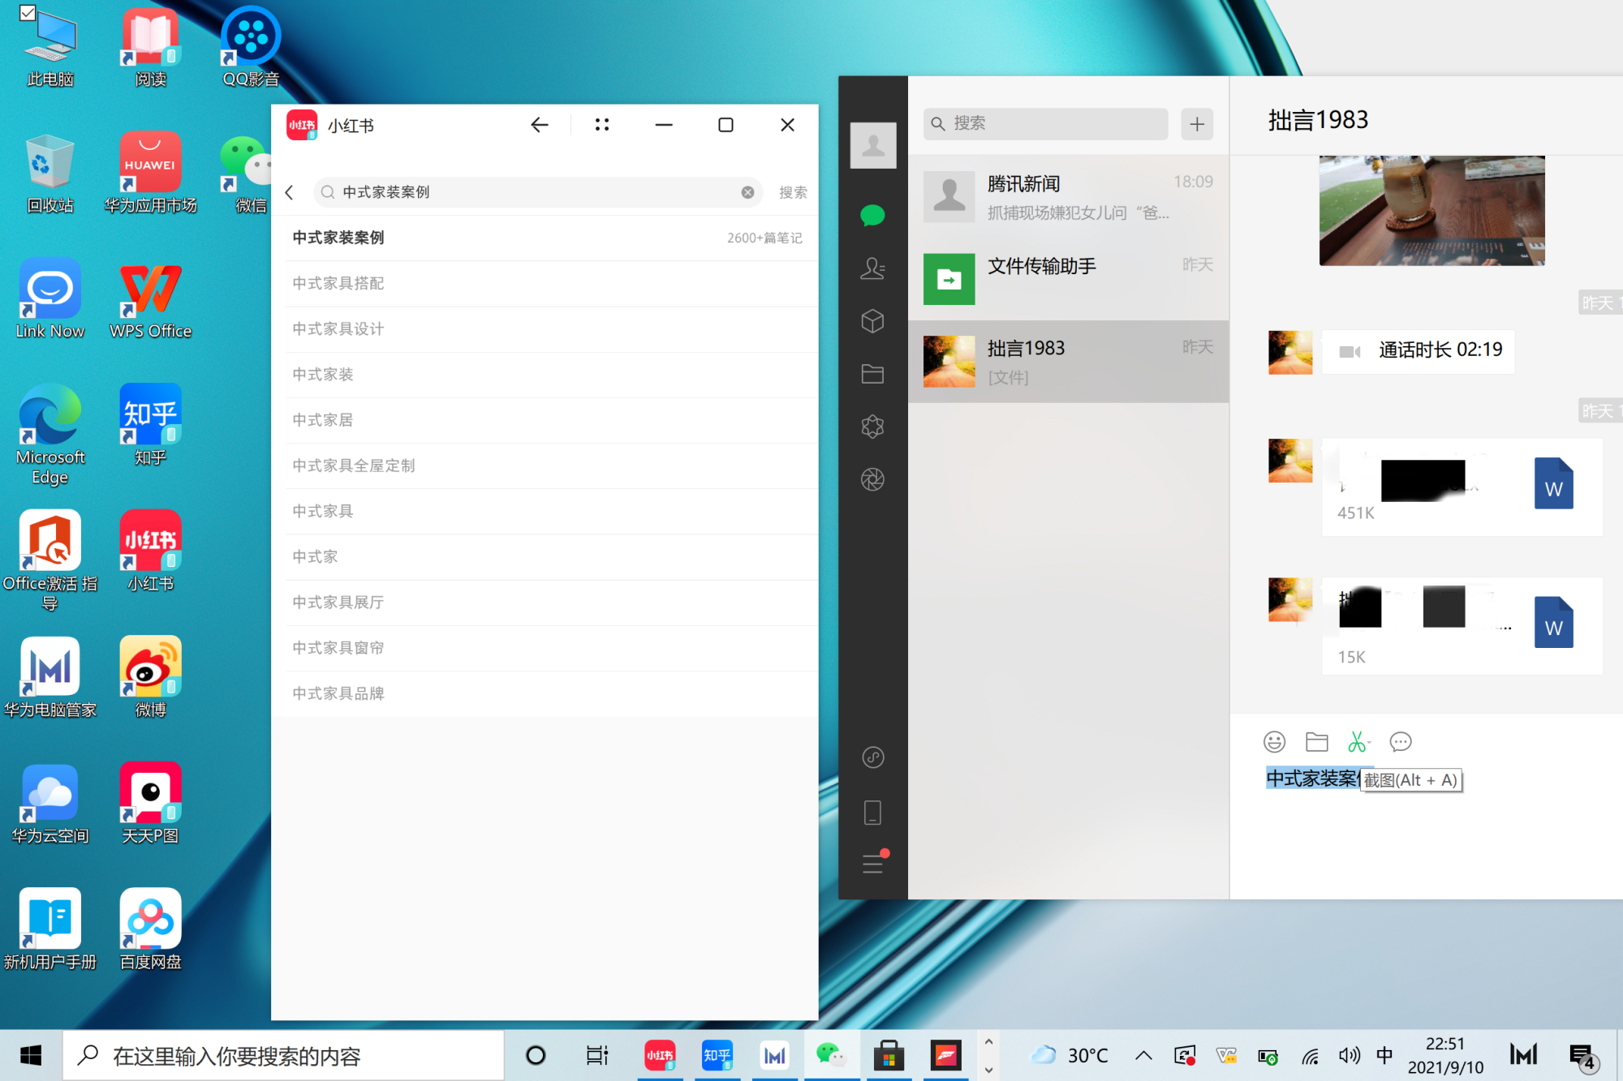Show hidden system tray icons chevron
The height and width of the screenshot is (1081, 1623).
coord(1143,1055)
